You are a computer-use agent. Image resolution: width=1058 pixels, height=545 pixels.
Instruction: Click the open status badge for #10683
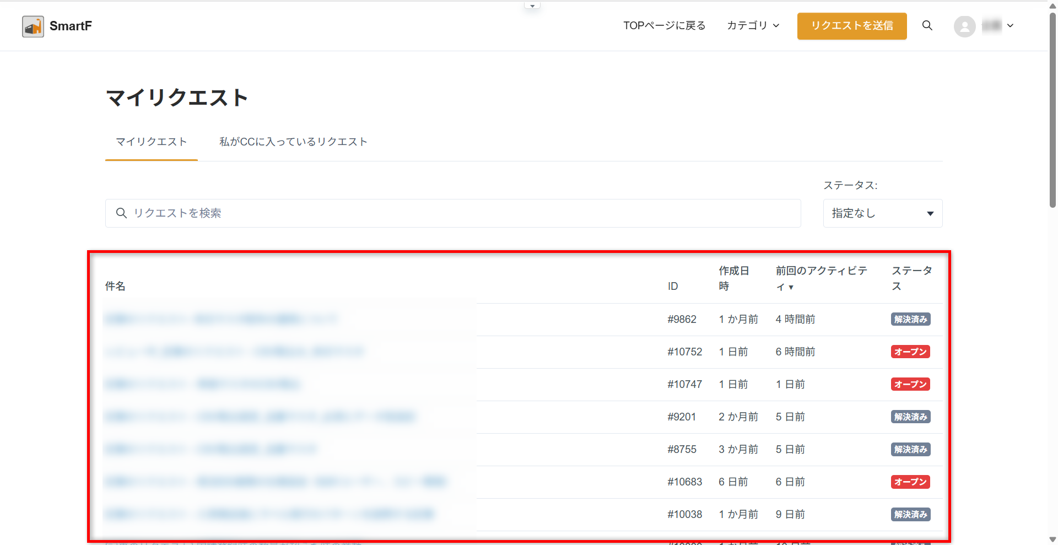pyautogui.click(x=910, y=482)
